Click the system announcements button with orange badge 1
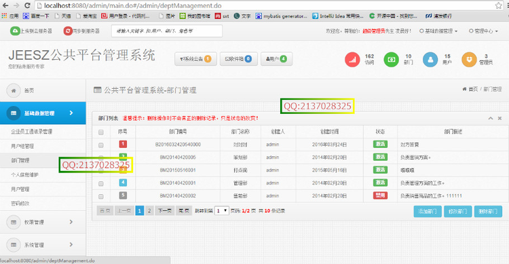Image resolution: width=509 pixels, height=264 pixels. point(195,59)
